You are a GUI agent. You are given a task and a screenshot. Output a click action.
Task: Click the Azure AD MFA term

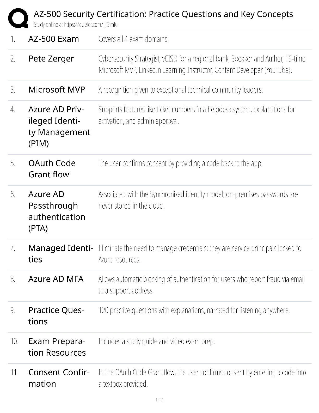[56, 279]
